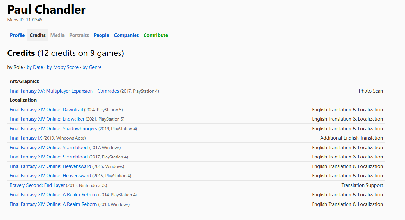Open Bravely Second: End Layer link
The width and height of the screenshot is (405, 220).
[x=37, y=185]
